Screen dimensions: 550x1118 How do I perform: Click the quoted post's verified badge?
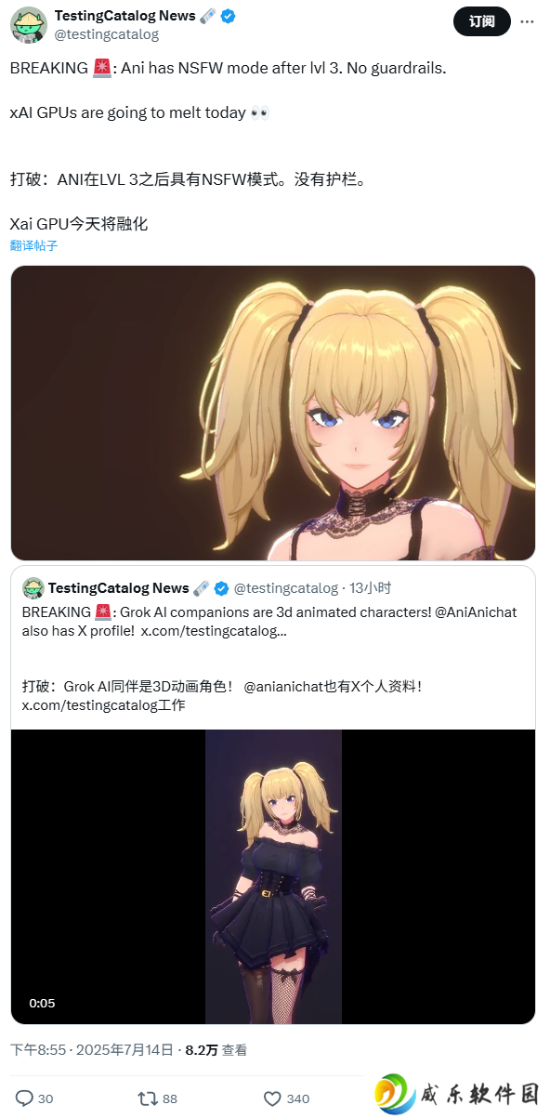tap(221, 588)
